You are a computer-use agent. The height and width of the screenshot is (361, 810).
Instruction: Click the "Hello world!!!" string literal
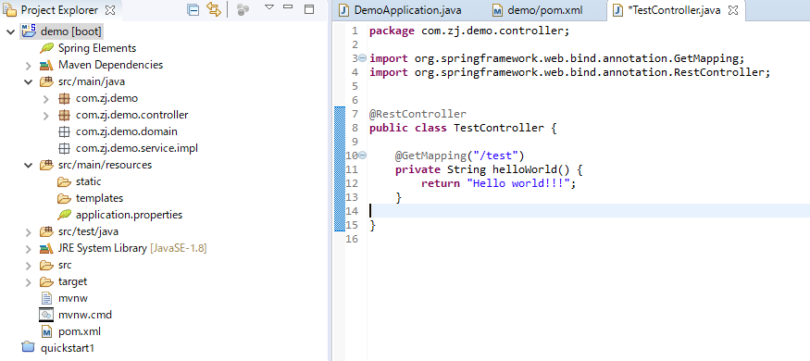pos(518,183)
